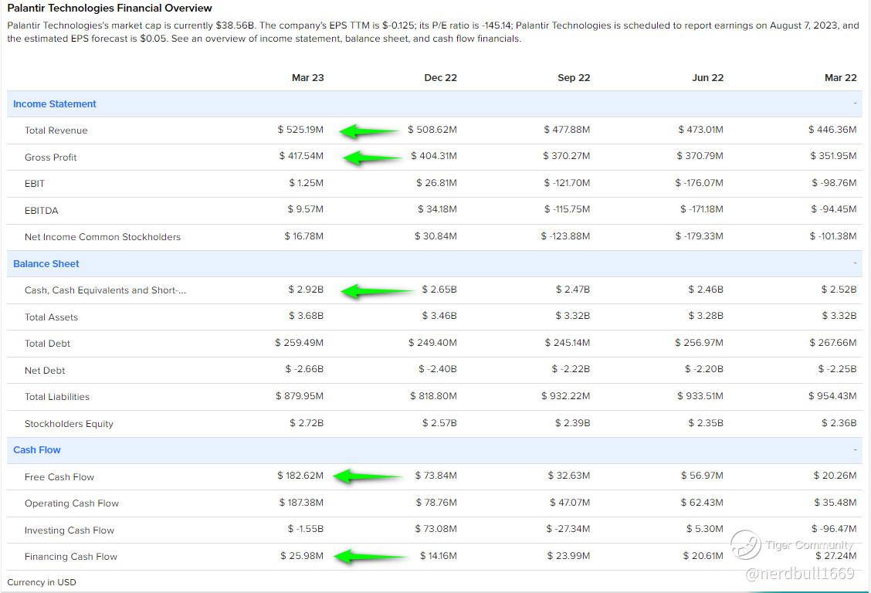Select the Cash Flow section heading
The image size is (871, 593).
tap(37, 450)
